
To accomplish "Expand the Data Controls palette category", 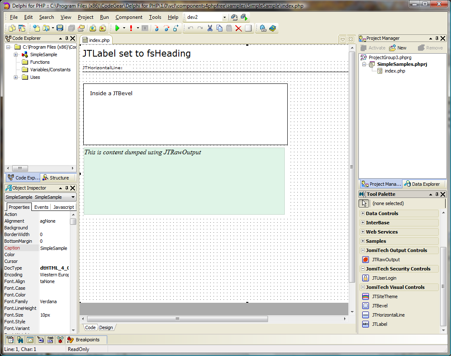I will click(363, 213).
